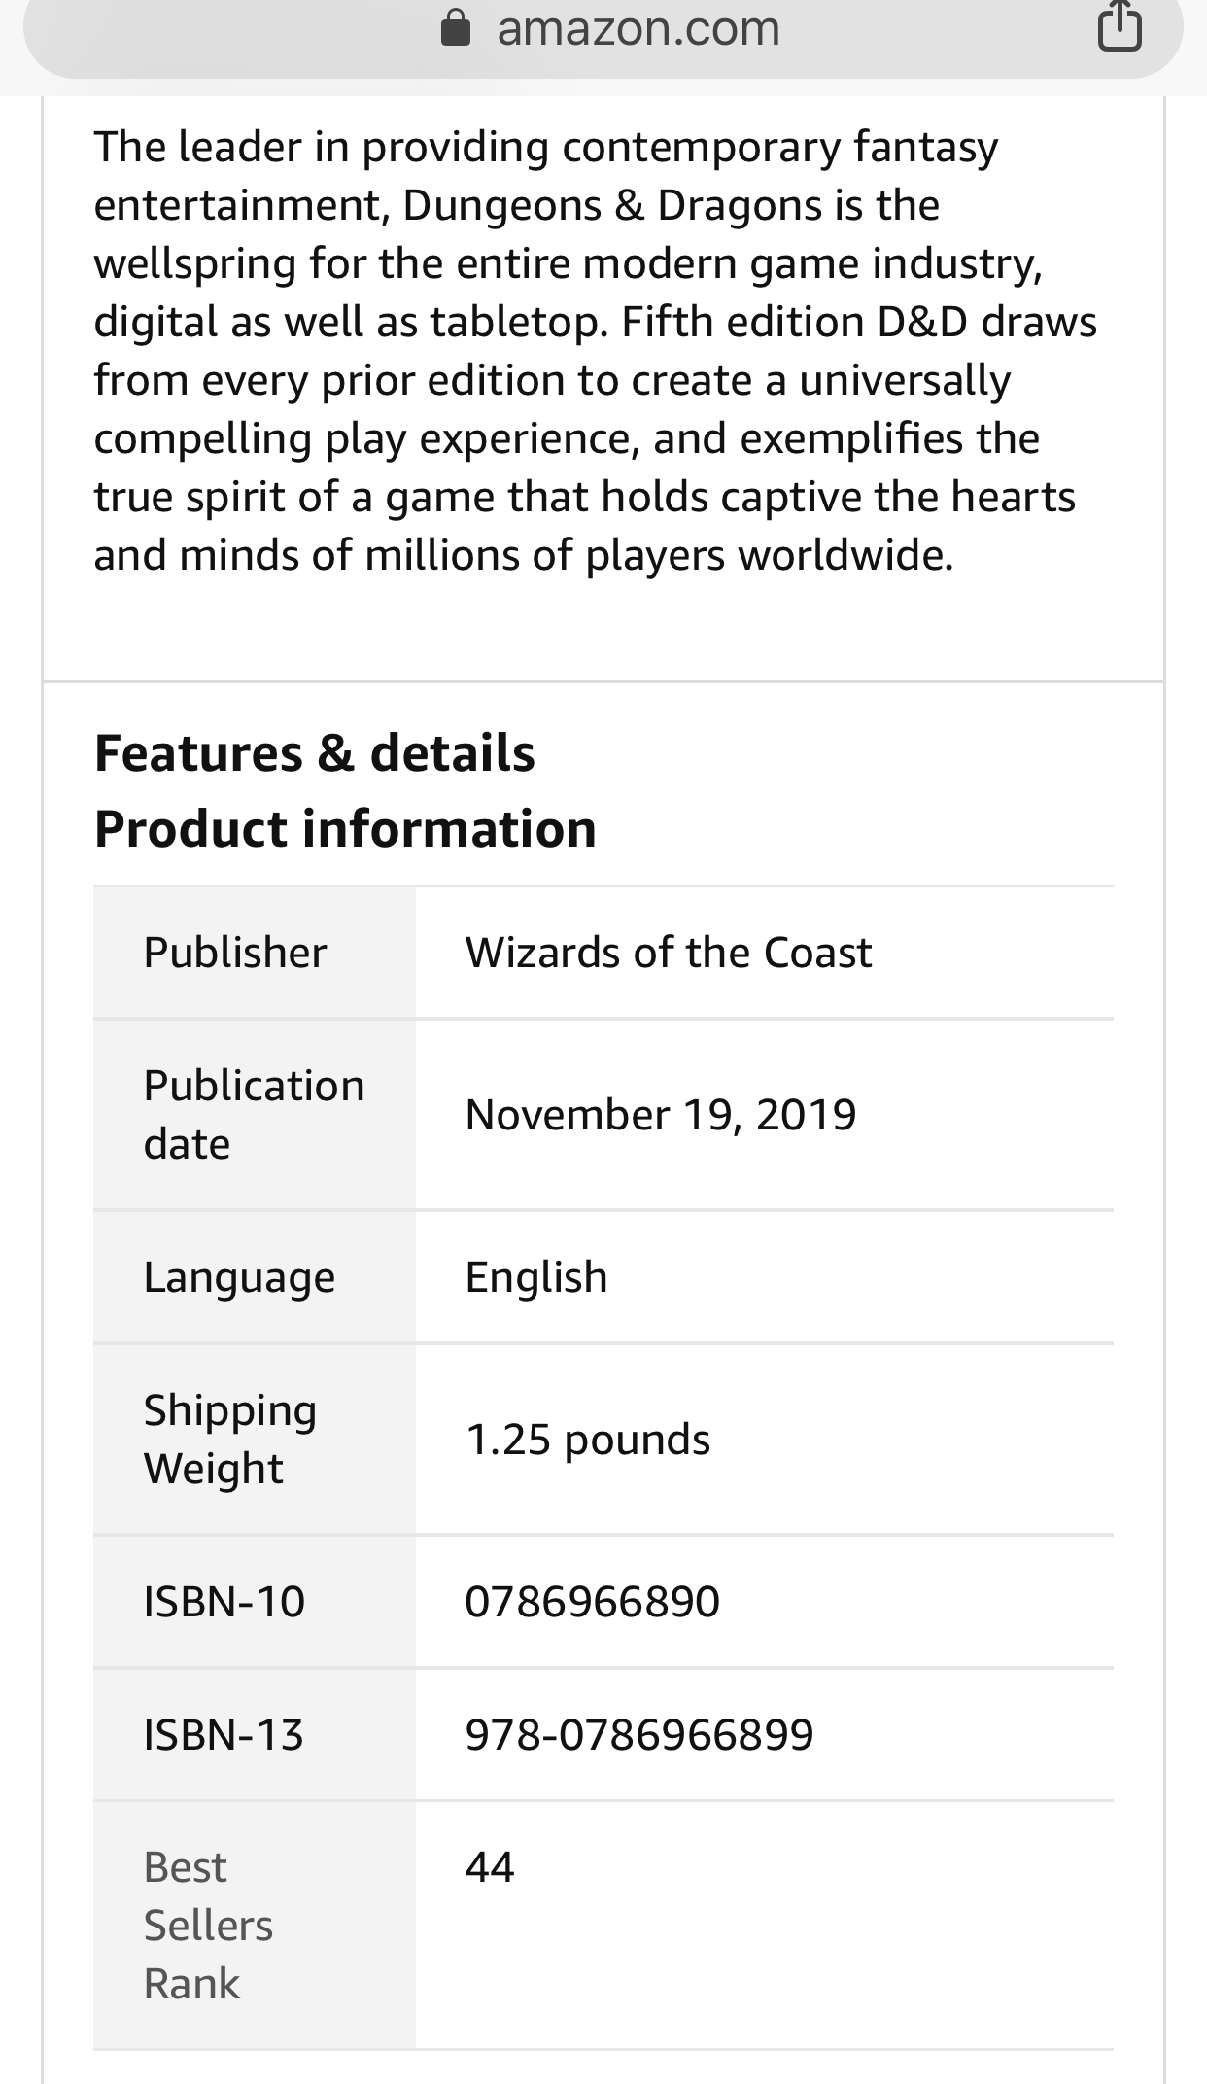Tap the 0786966890 ISBN-10 number

(593, 1602)
